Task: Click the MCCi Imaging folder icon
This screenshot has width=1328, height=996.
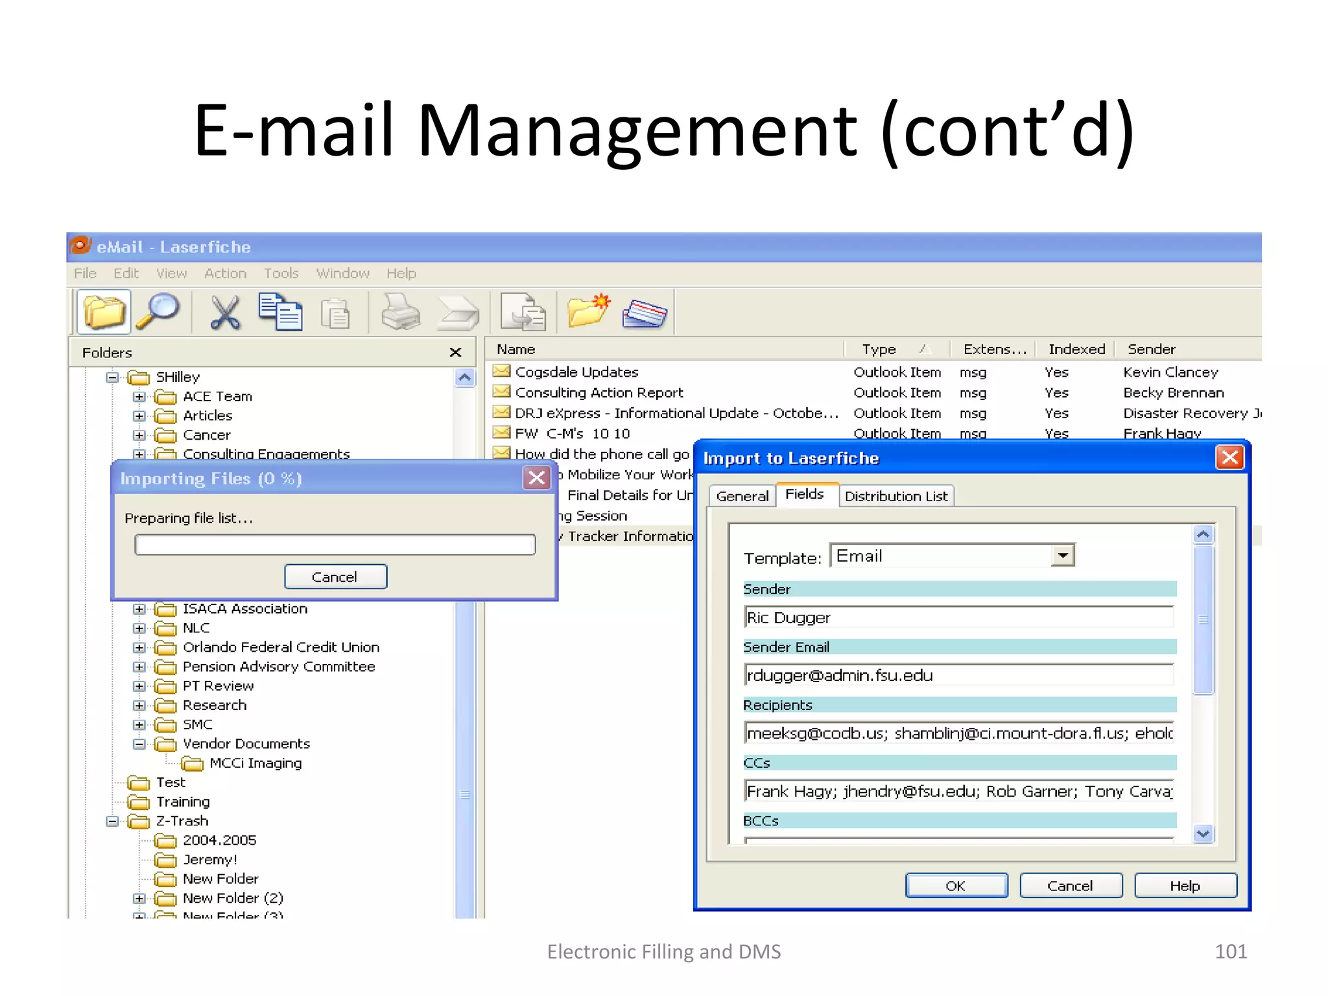Action: [192, 763]
